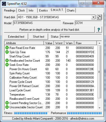Start the Extended test
106x122 pixels.
tap(16, 37)
